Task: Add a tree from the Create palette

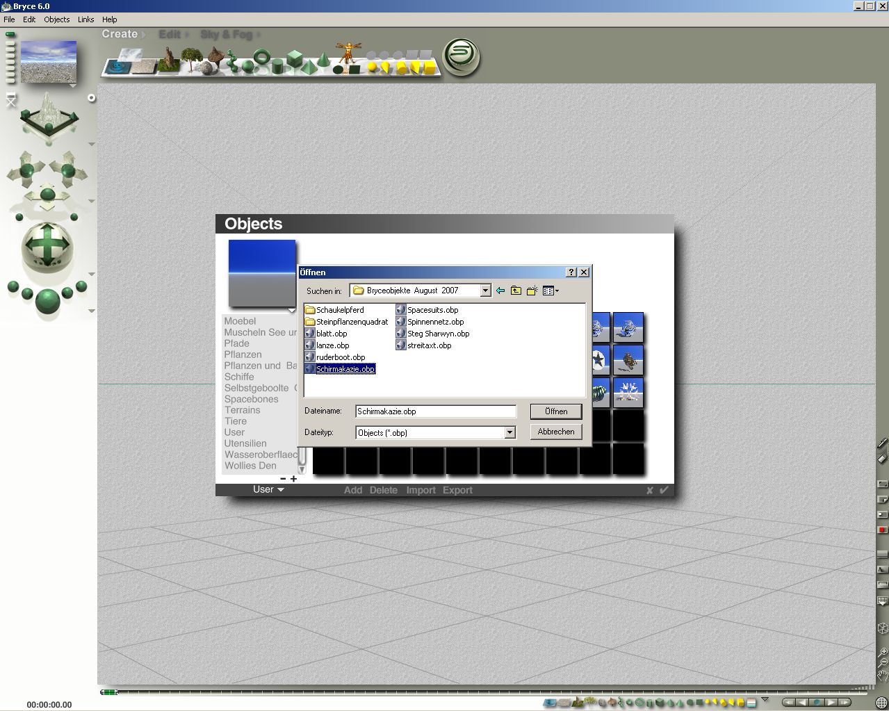Action: 192,58
